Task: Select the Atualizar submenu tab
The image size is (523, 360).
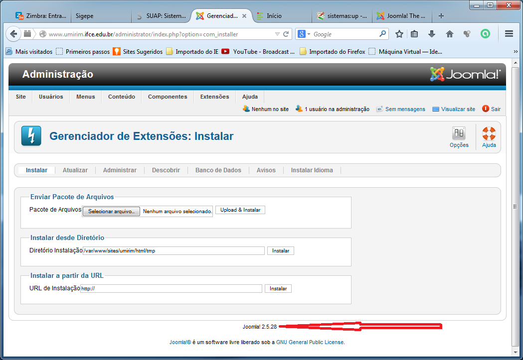Action: 75,170
